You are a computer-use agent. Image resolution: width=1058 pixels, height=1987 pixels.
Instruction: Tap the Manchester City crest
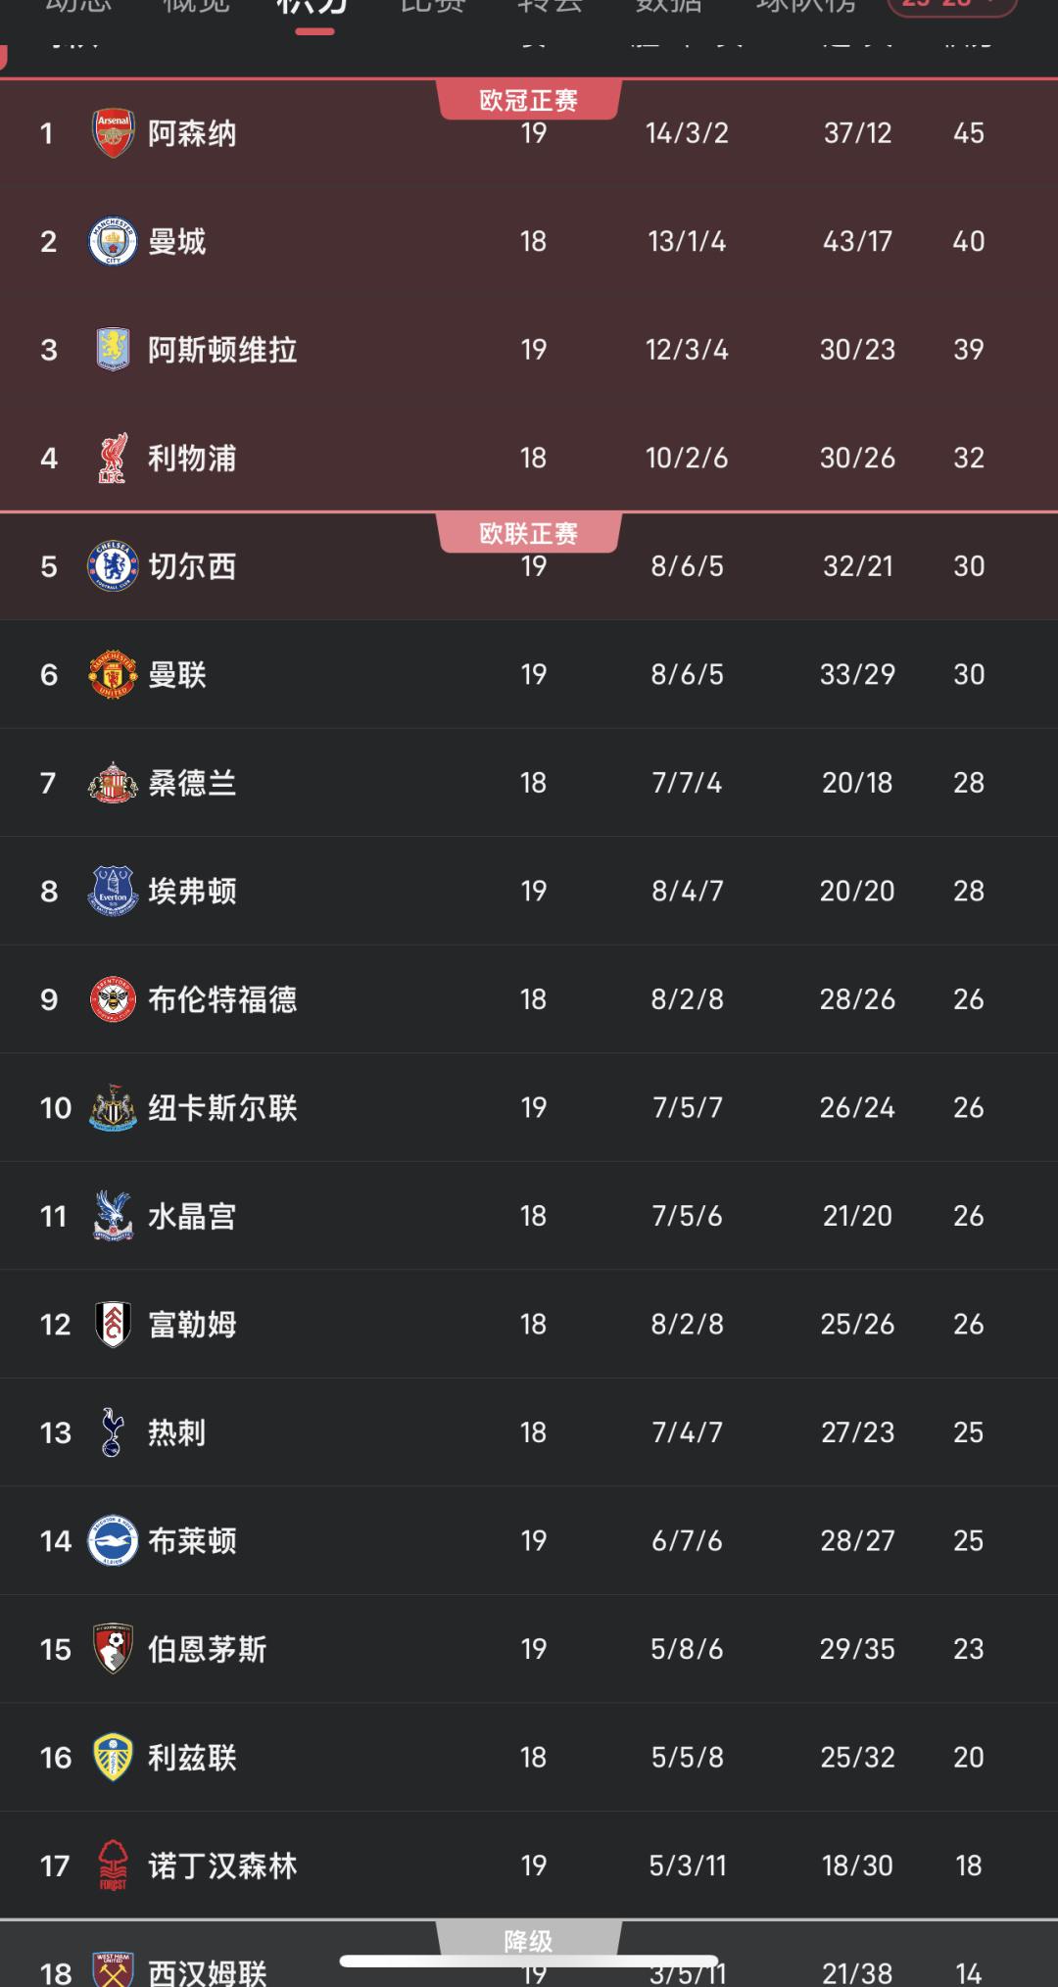(113, 241)
